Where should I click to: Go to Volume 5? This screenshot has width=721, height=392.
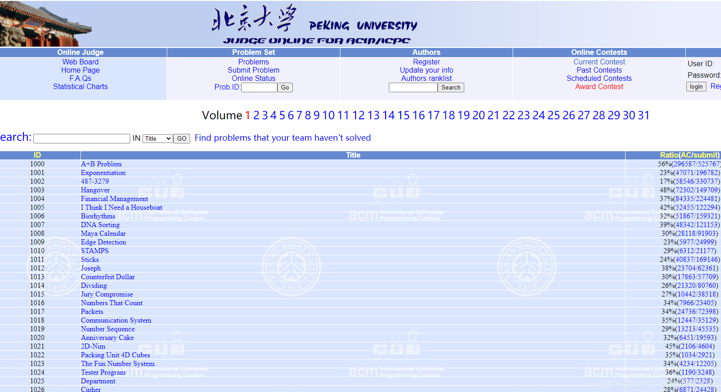point(282,115)
